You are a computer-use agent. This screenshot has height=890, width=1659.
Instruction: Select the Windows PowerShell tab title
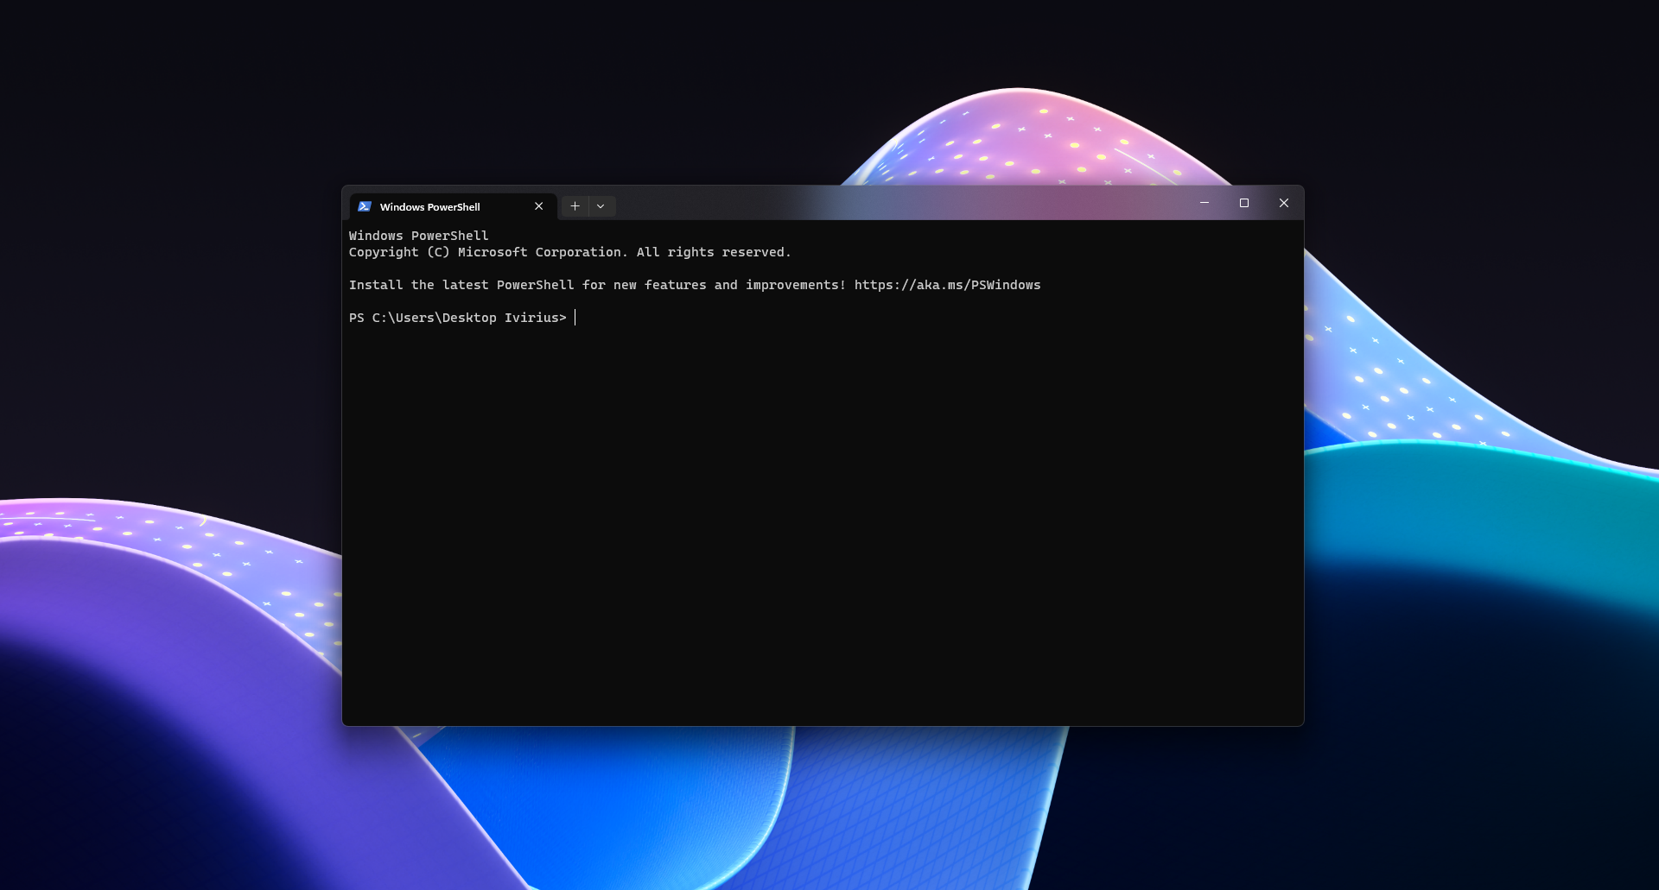coord(432,206)
